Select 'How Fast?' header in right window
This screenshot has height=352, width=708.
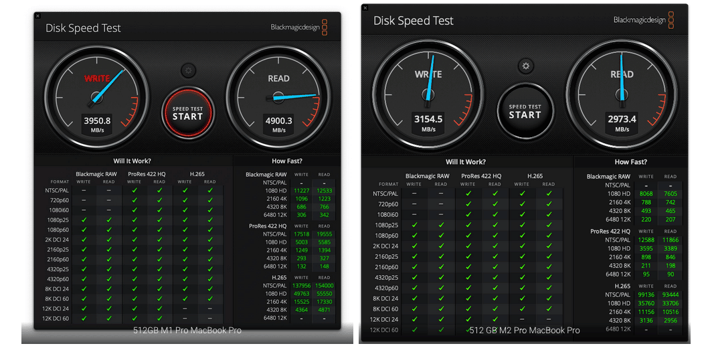point(631,162)
